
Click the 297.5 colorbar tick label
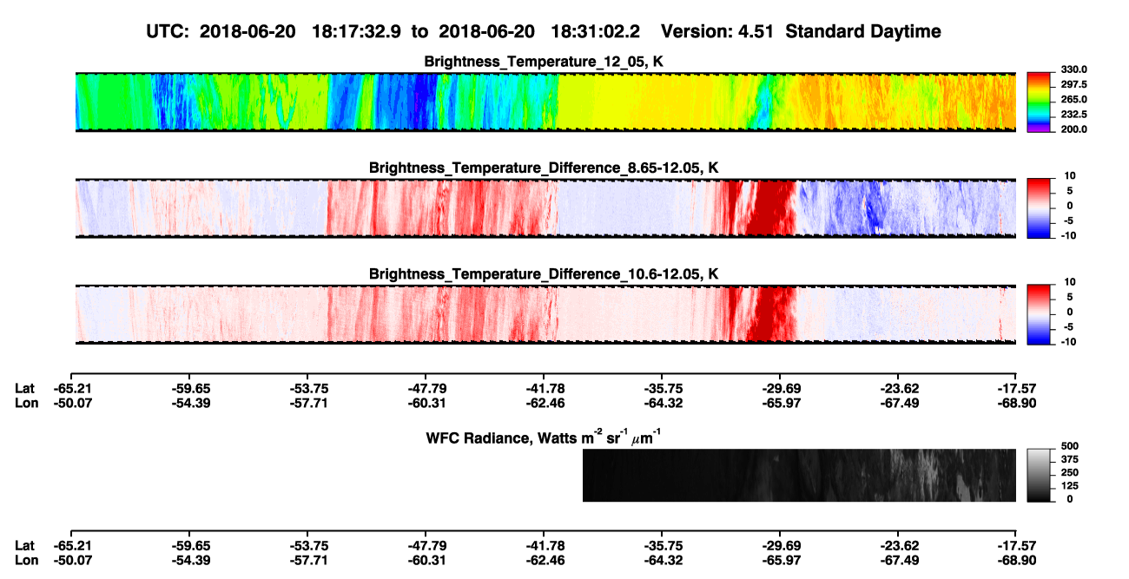(x=1075, y=84)
